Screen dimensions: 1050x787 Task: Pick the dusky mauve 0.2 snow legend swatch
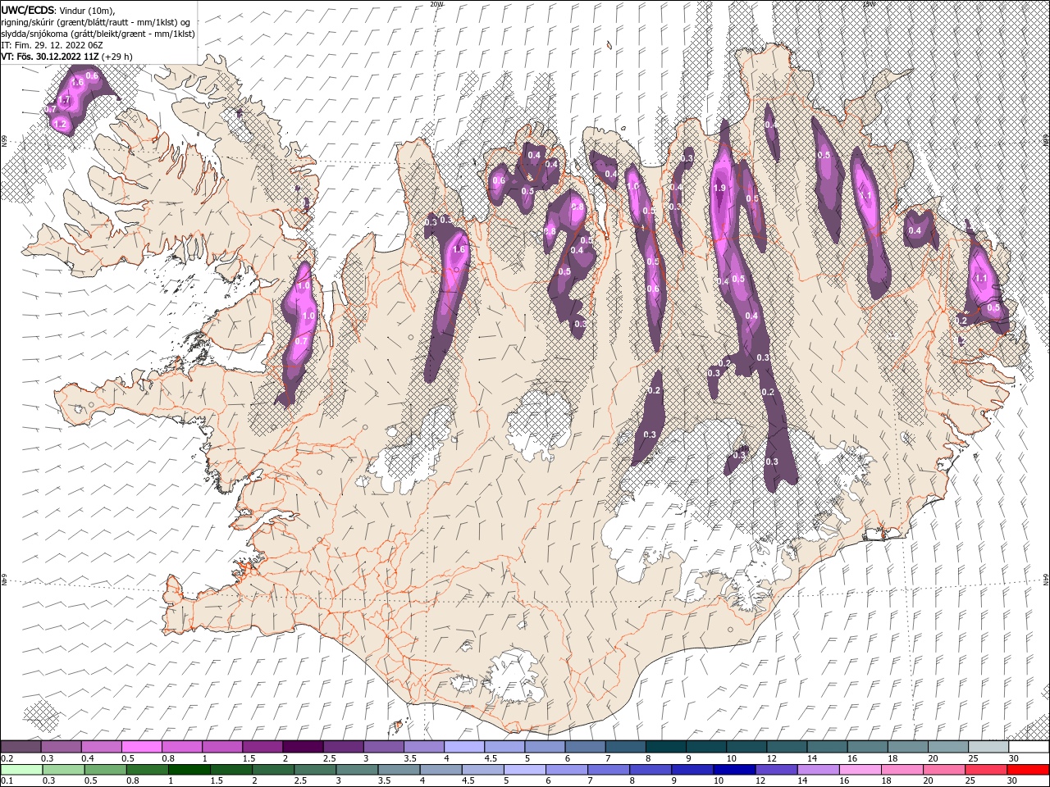point(21,747)
